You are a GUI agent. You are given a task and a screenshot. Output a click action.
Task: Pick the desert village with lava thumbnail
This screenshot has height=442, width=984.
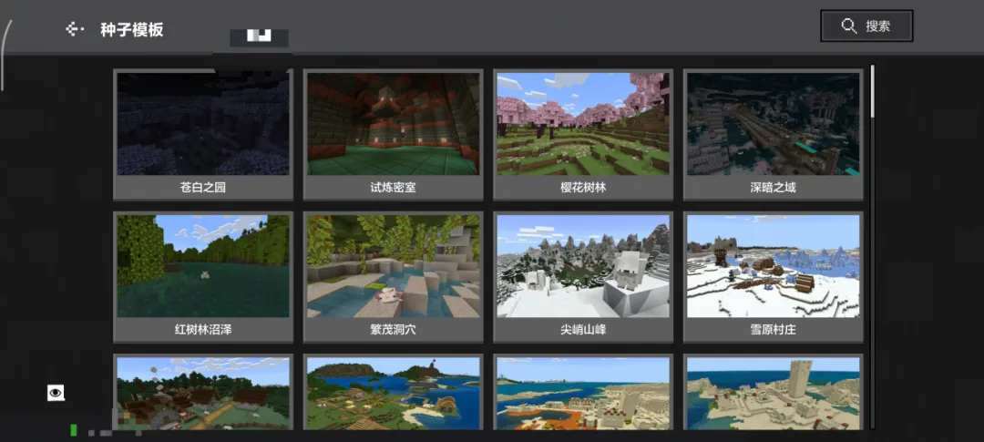tap(583, 393)
